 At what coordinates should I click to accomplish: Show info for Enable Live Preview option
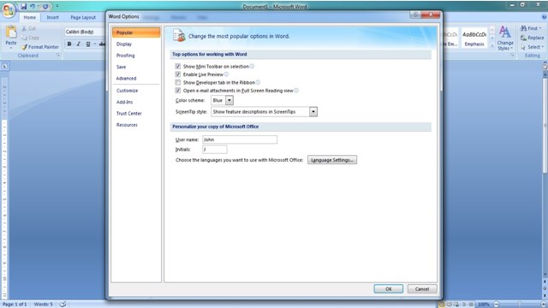pyautogui.click(x=226, y=74)
